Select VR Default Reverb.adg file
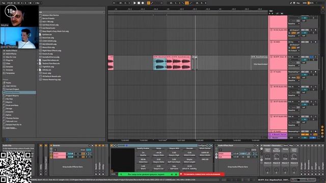 click(x=51, y=76)
